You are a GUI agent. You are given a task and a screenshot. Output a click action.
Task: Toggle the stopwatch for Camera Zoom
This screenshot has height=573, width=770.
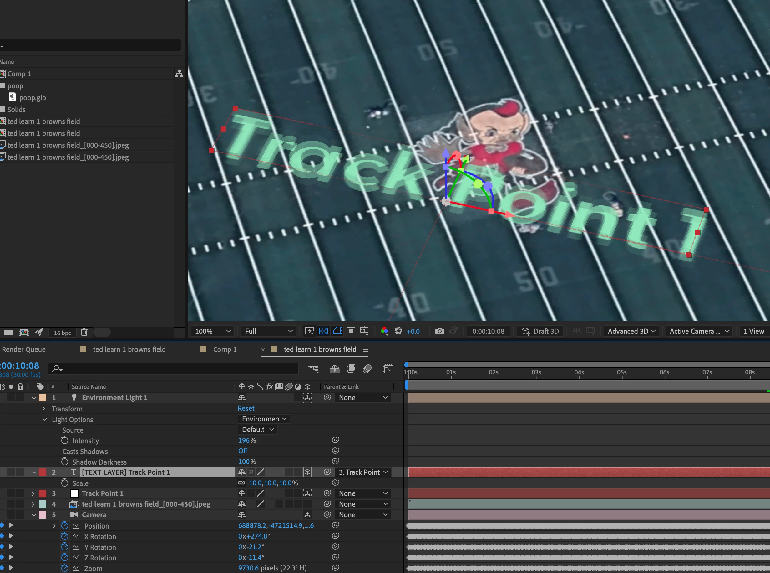coord(65,568)
